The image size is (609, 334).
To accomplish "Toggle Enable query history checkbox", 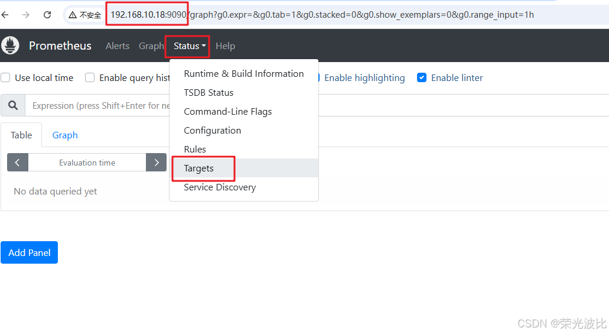I will tap(90, 78).
